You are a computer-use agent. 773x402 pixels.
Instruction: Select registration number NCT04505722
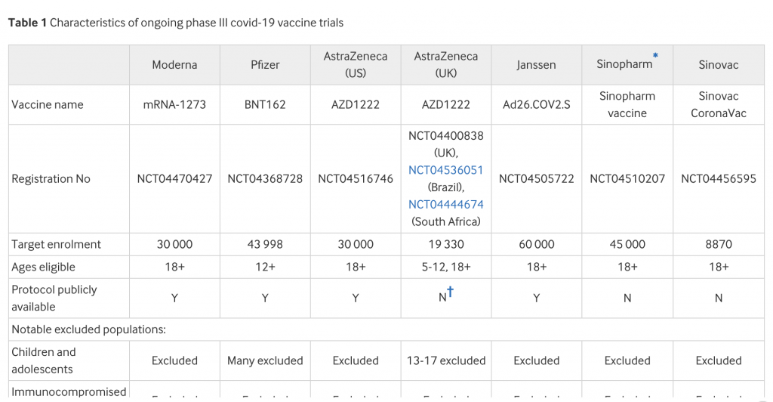click(537, 178)
